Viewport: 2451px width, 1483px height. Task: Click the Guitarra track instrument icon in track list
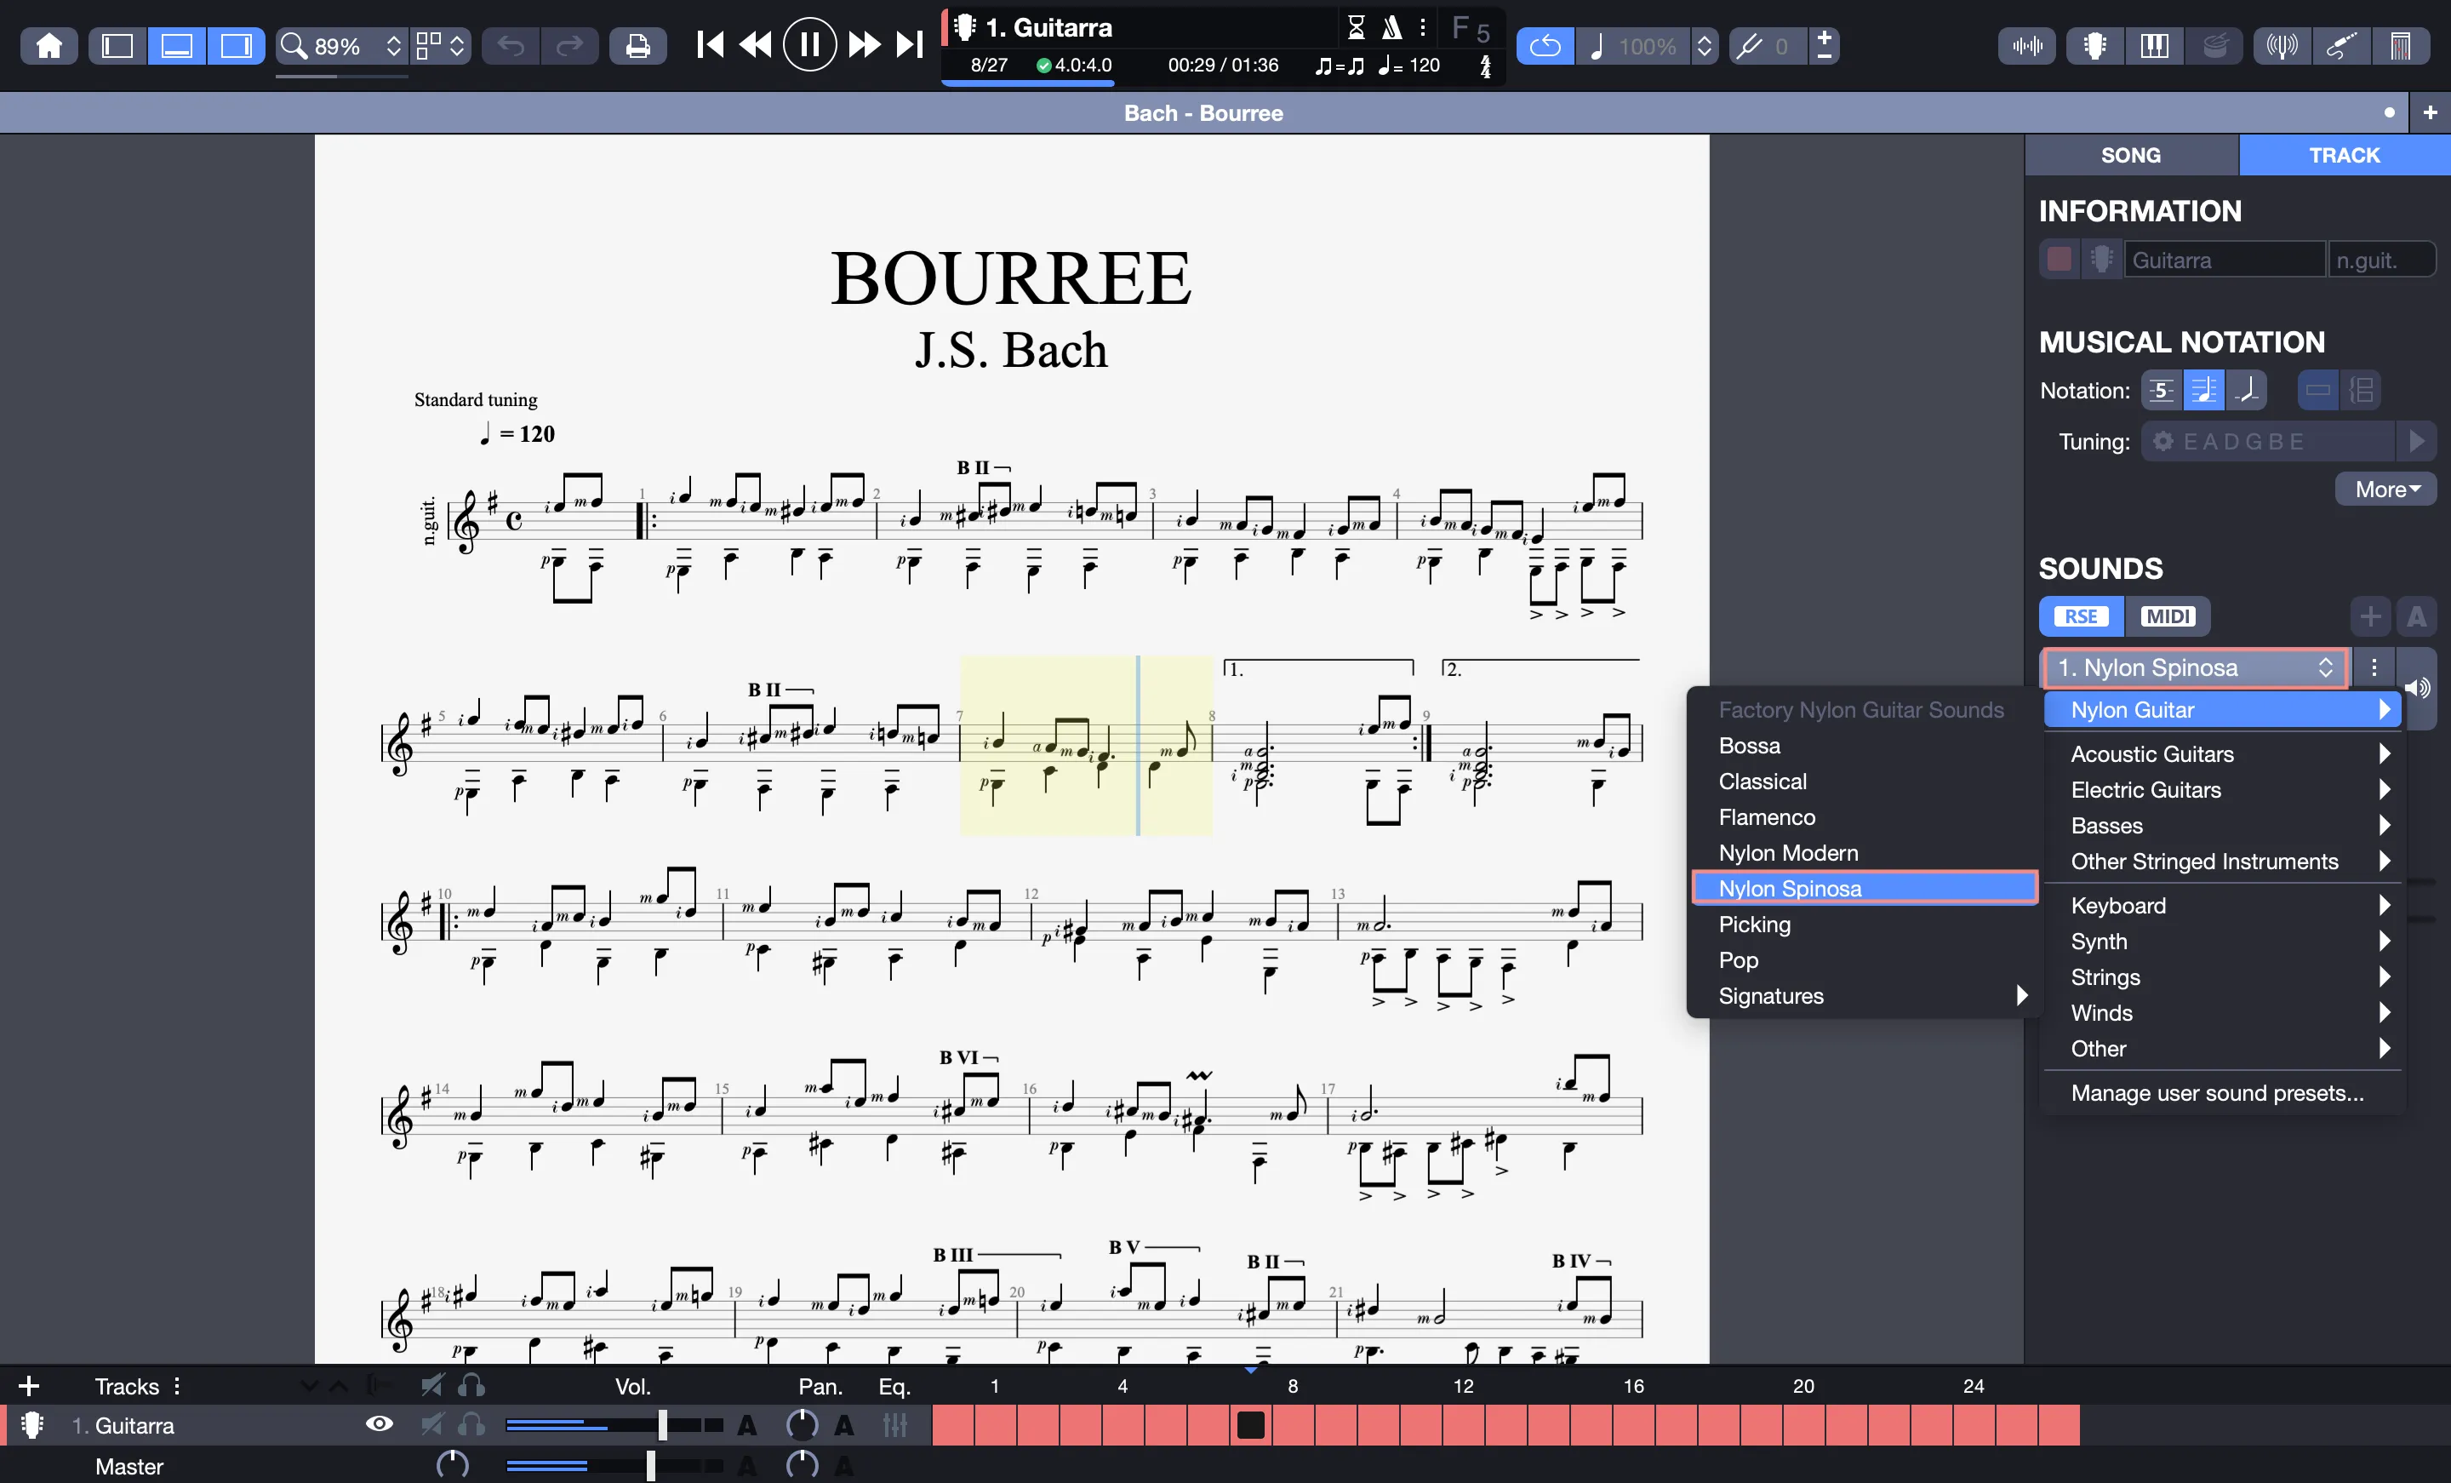(31, 1425)
